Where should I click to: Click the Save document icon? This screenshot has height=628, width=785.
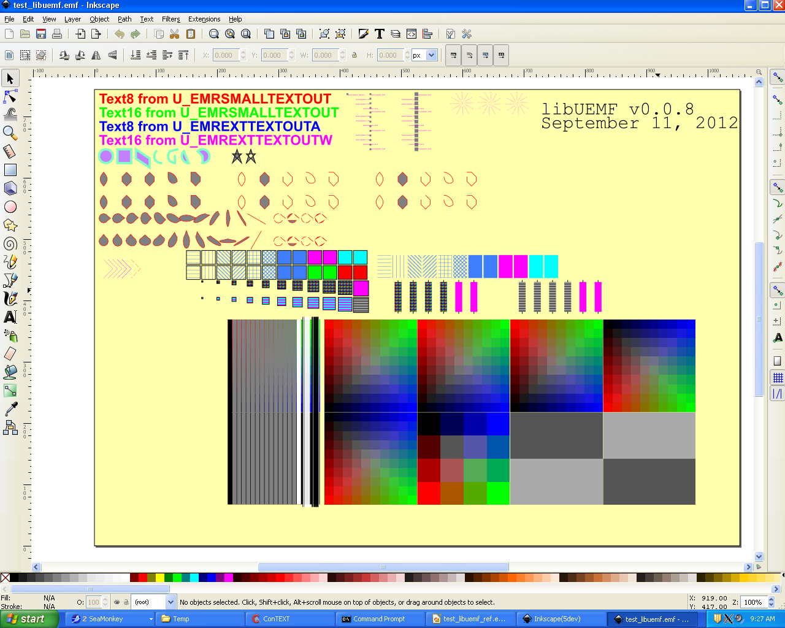(x=41, y=34)
